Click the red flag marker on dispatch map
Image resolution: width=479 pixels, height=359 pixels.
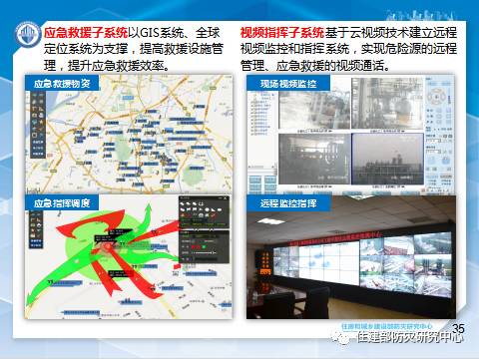point(177,266)
